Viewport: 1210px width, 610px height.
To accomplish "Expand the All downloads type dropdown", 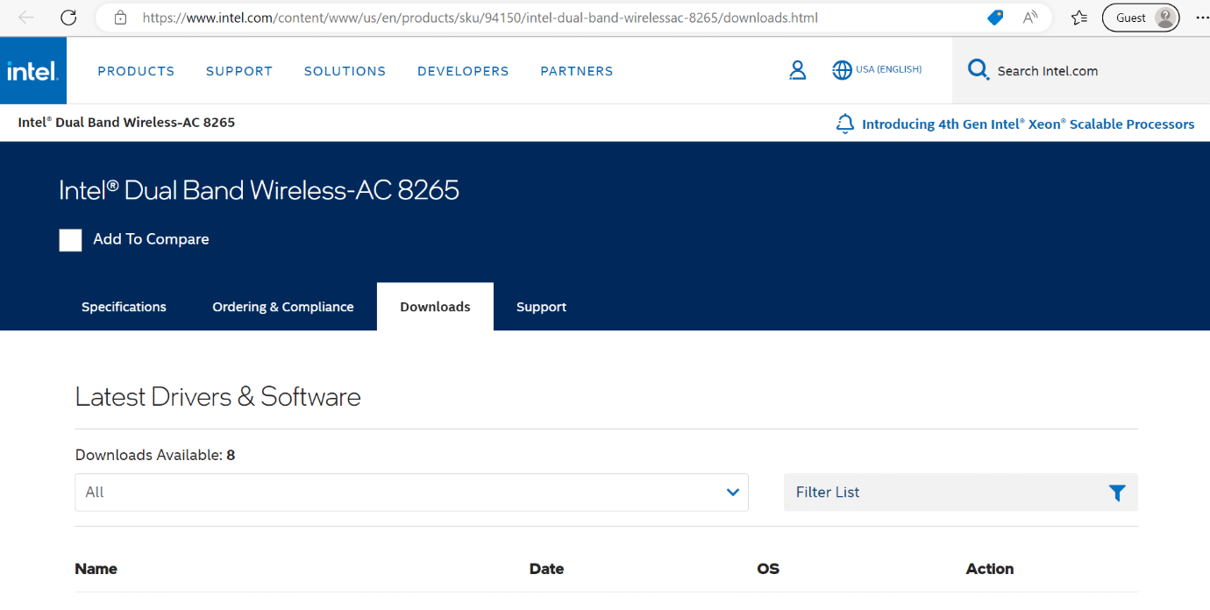I will click(411, 493).
